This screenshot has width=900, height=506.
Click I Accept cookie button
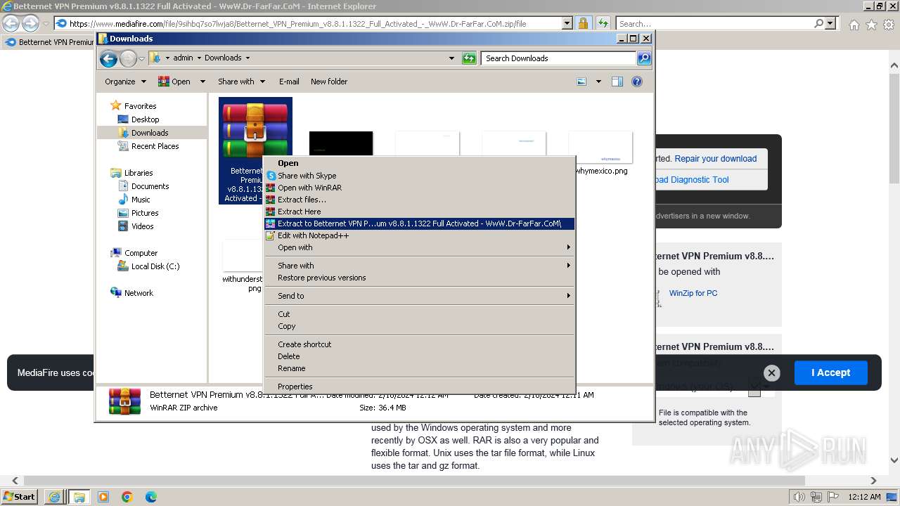[830, 372]
